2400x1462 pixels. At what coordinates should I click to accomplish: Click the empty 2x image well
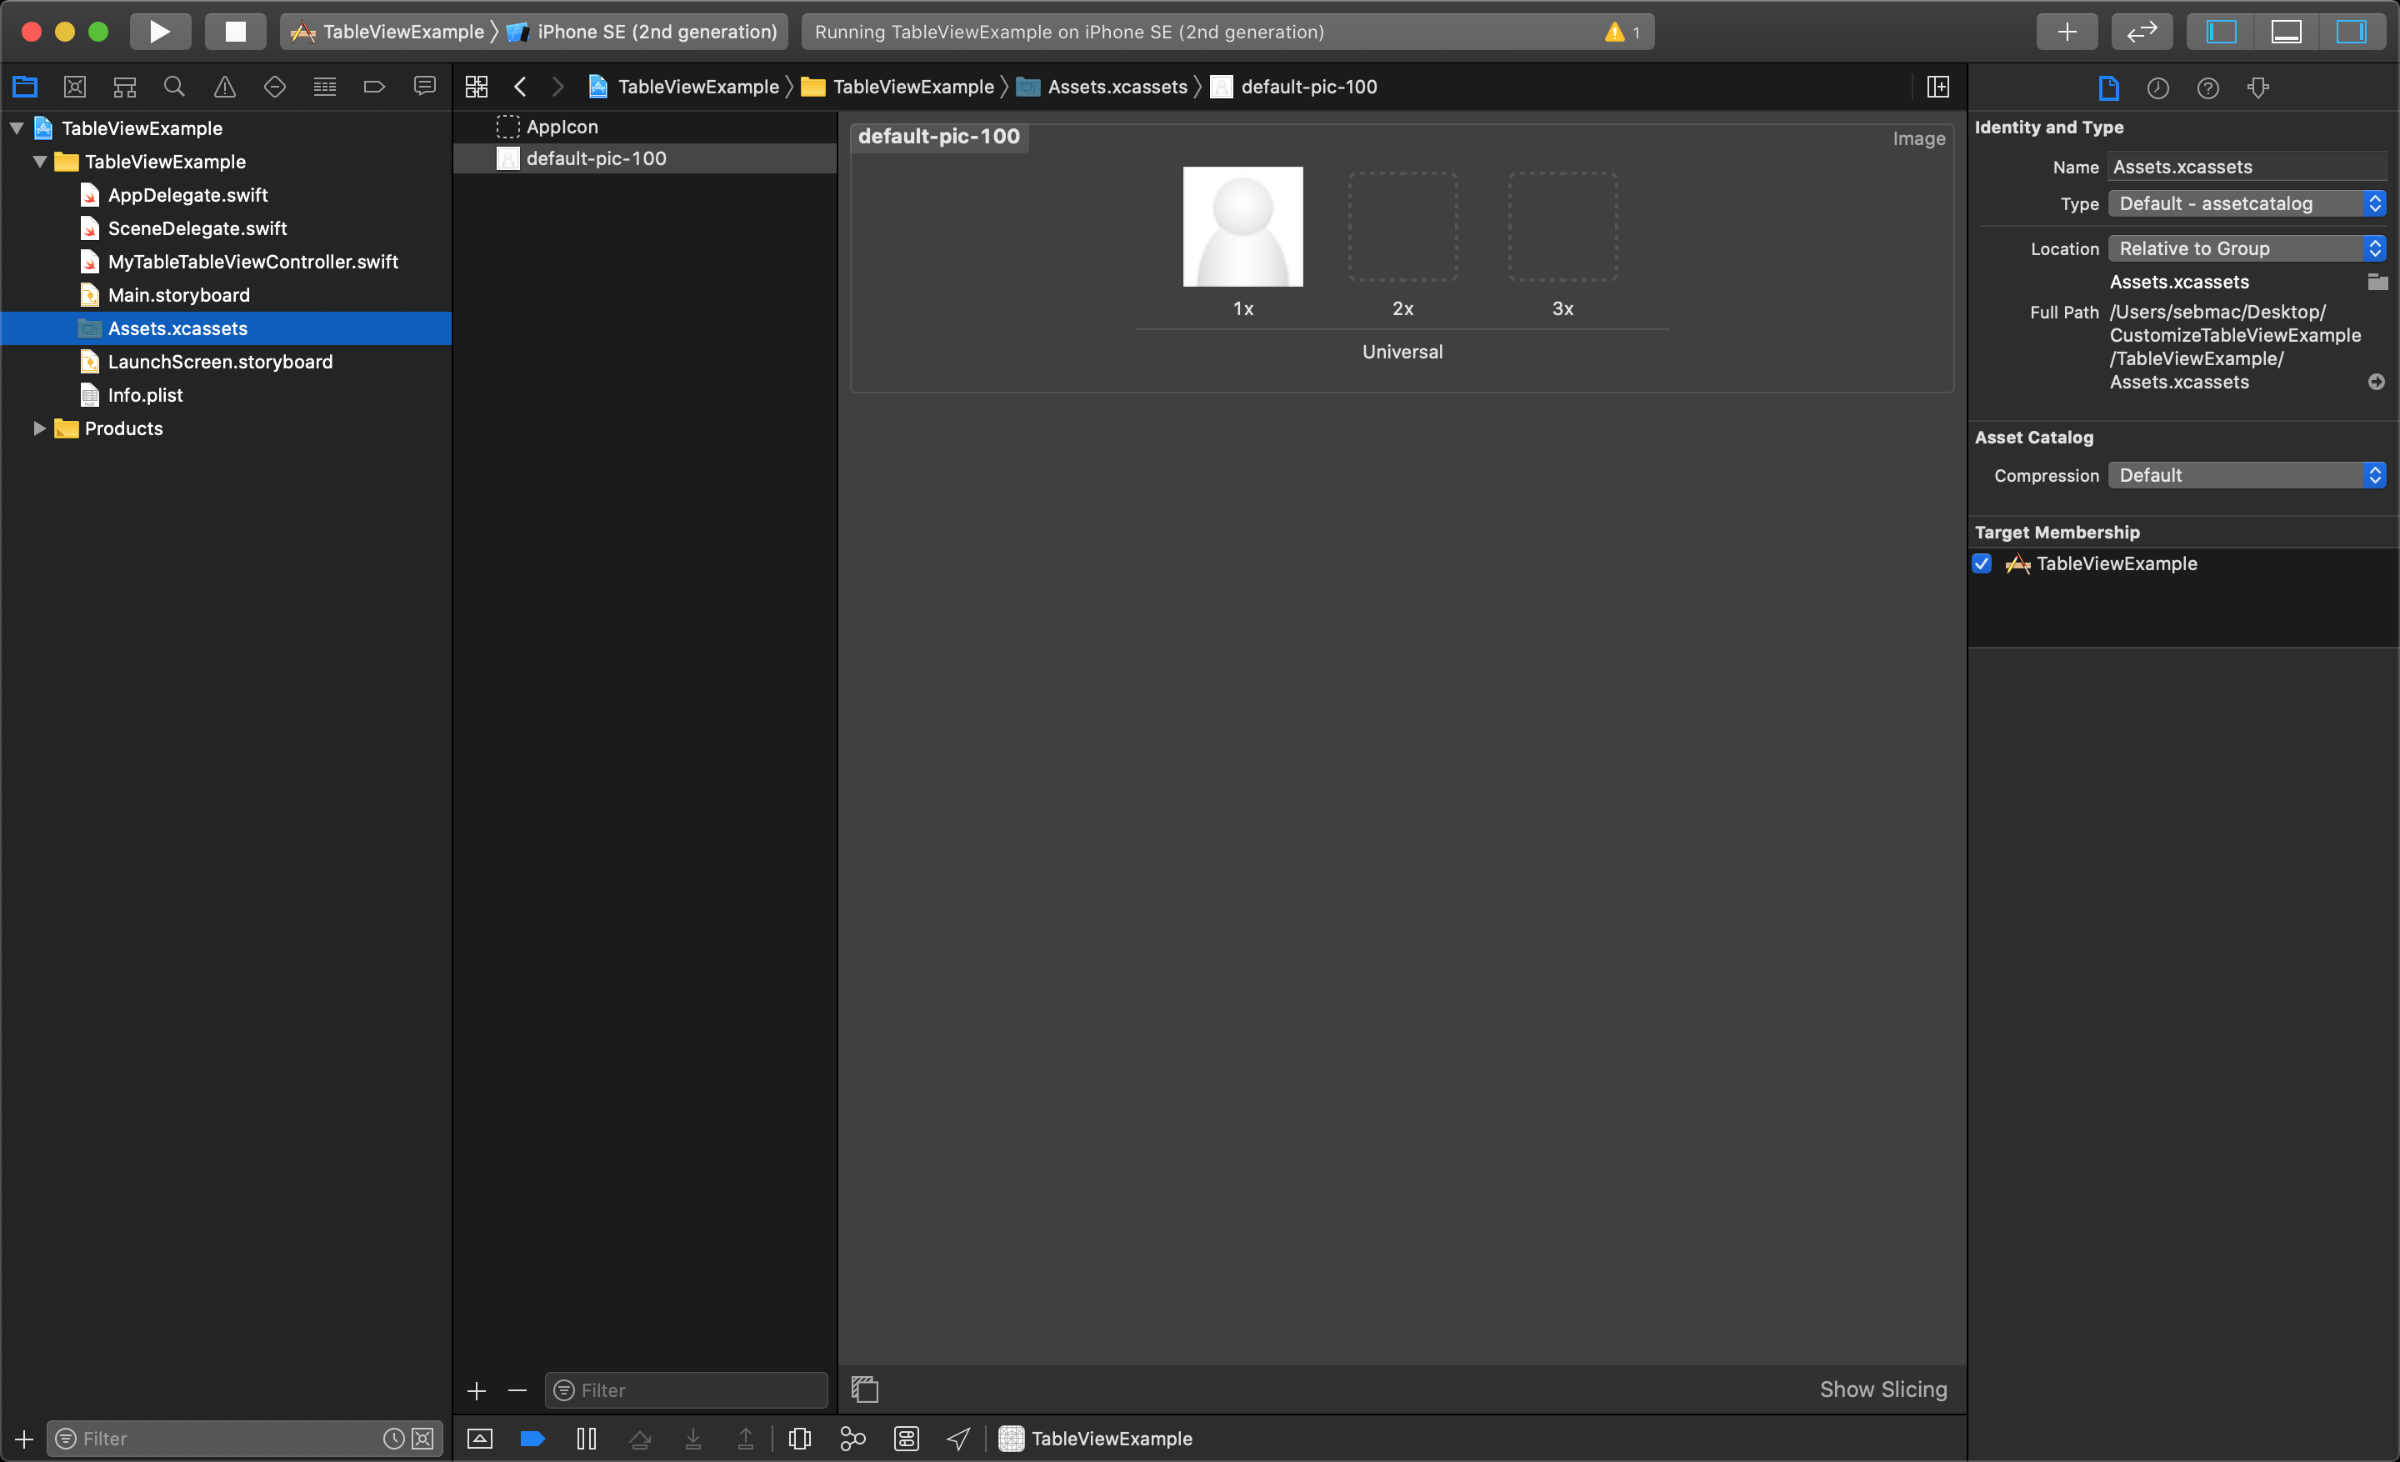(x=1402, y=226)
